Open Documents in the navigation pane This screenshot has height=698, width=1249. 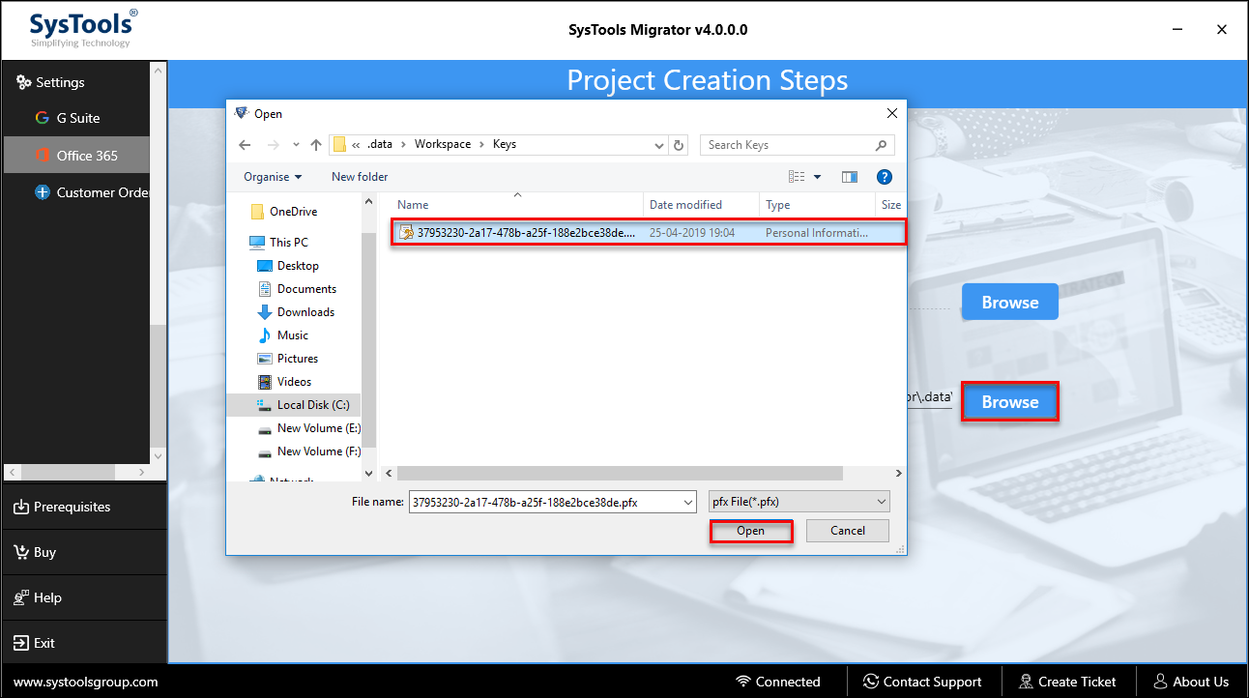click(306, 289)
